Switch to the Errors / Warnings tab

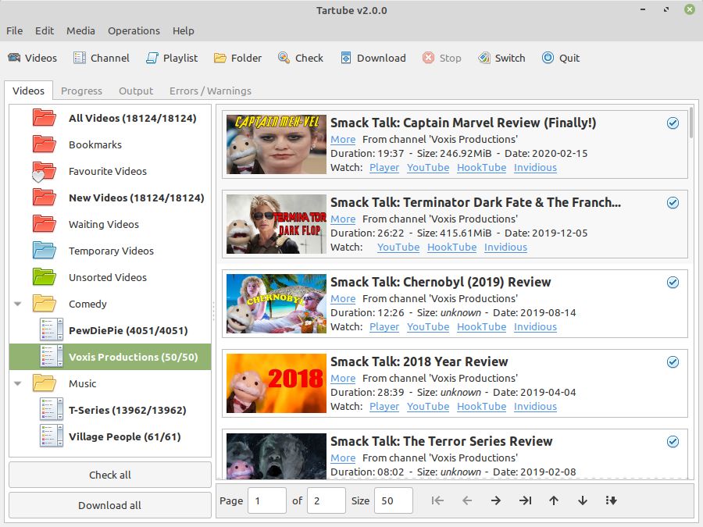211,91
